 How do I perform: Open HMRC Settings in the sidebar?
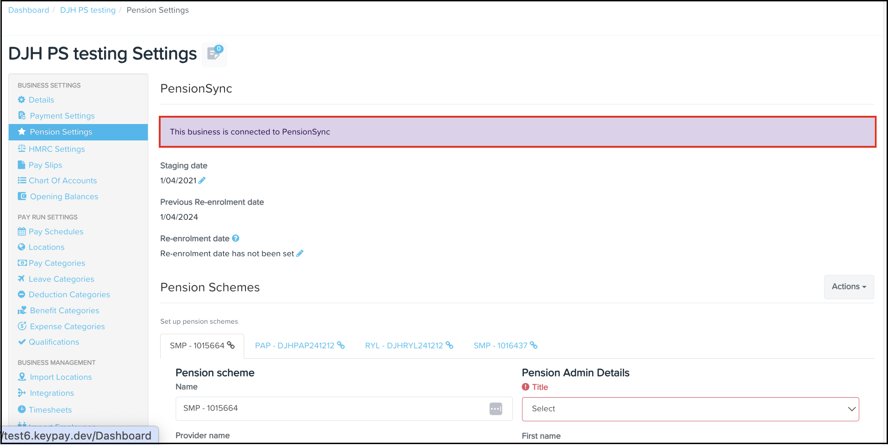[57, 149]
